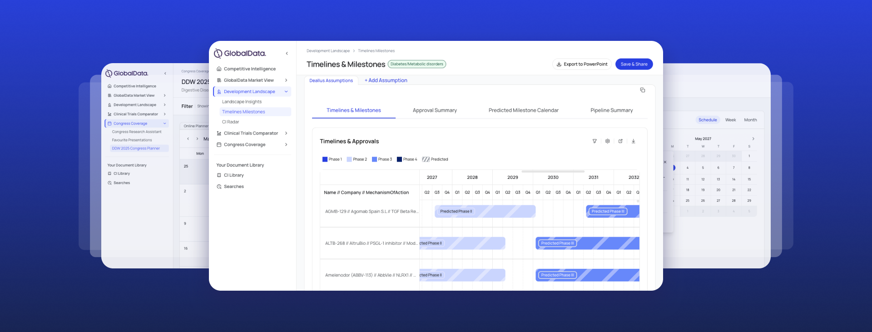Switch to the Timelines & Milestones tab

tap(354, 110)
